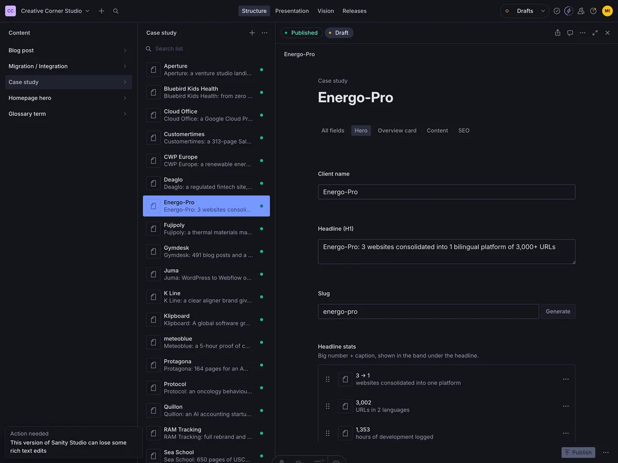This screenshot has width=618, height=463.
Task: Open document header three-dot menu
Action: pos(582,33)
